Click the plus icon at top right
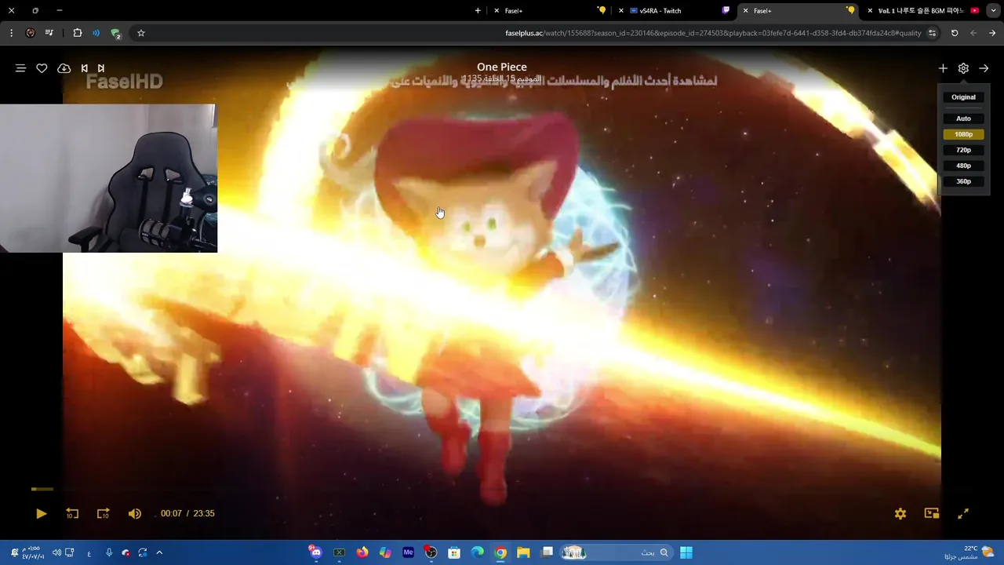The width and height of the screenshot is (1004, 565). pos(943,68)
